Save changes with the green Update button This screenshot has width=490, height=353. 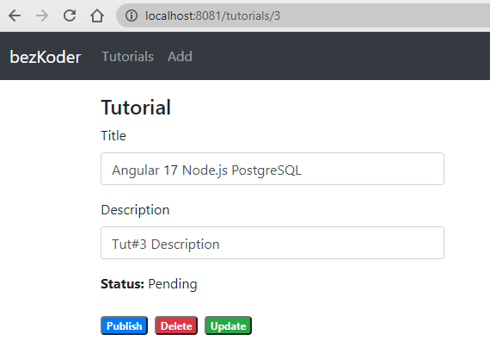click(228, 325)
